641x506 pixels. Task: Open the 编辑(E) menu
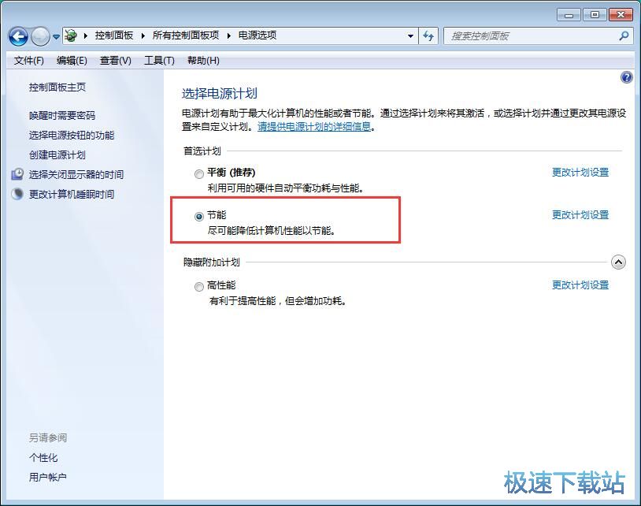pos(72,61)
